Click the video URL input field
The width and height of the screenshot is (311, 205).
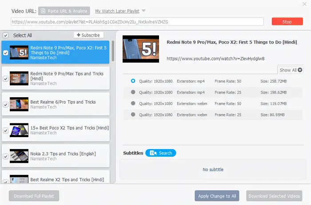[137, 22]
